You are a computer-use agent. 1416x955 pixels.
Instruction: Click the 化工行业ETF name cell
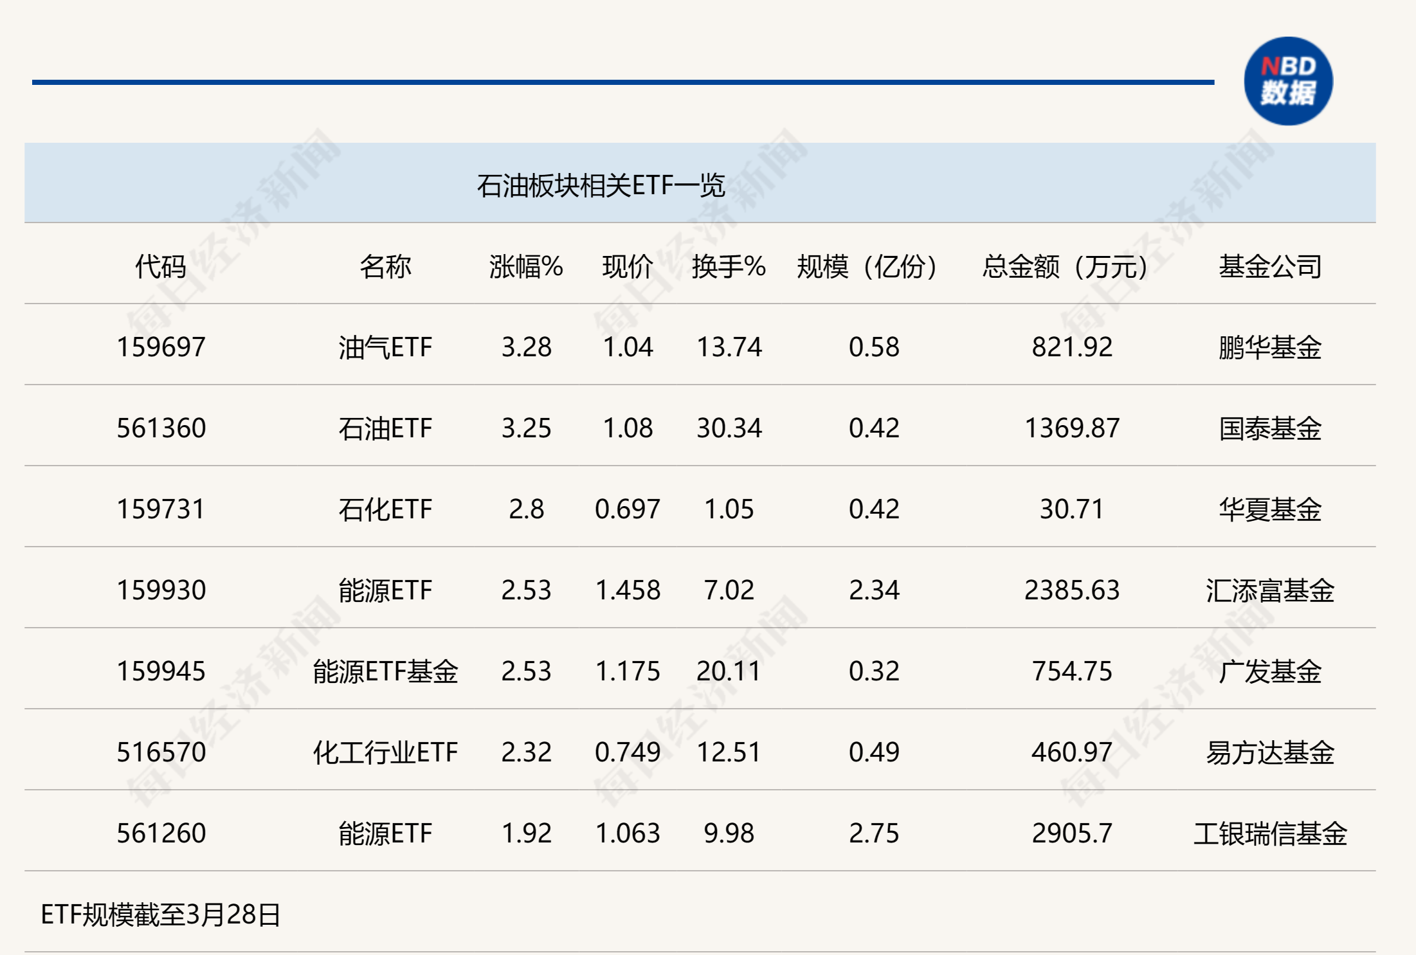tap(385, 752)
